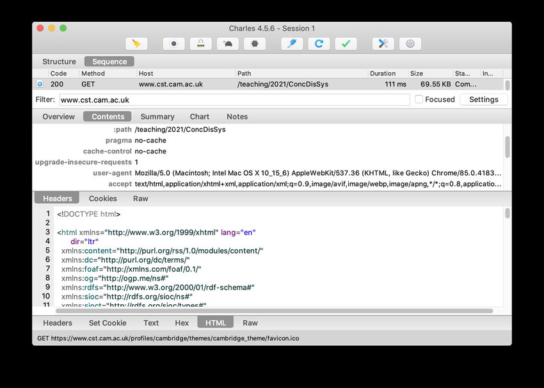Open Tools via the wrench icon

point(383,43)
